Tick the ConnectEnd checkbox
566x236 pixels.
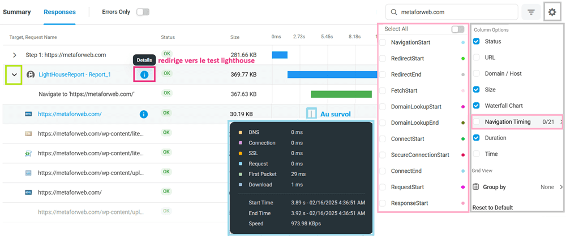(383, 171)
